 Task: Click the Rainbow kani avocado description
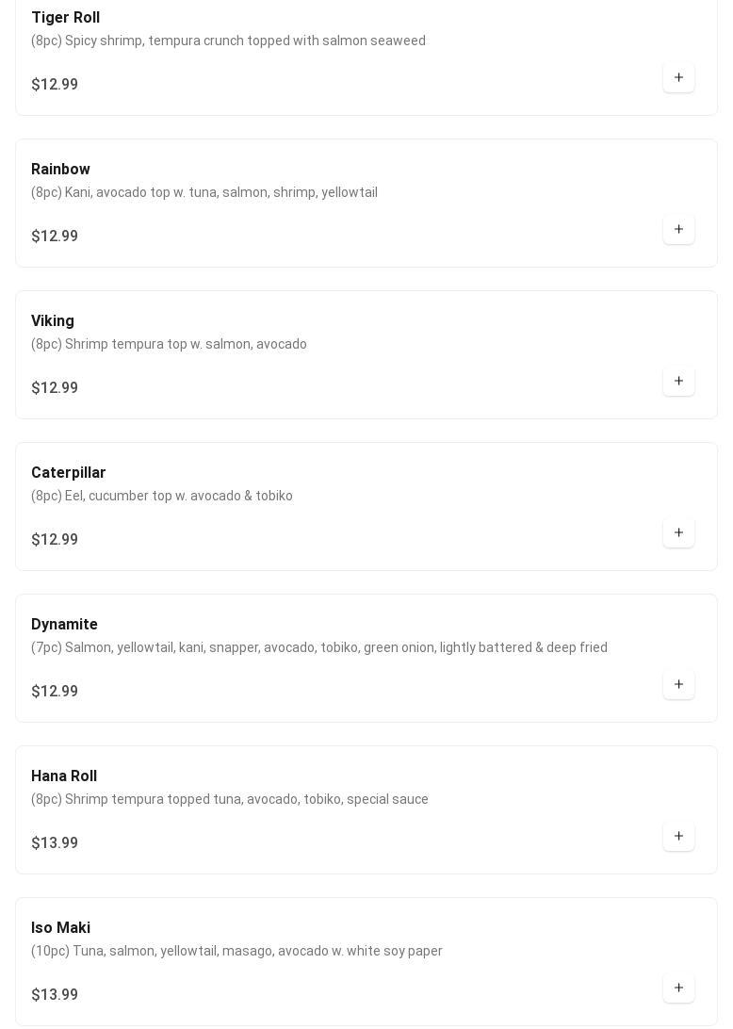[204, 192]
